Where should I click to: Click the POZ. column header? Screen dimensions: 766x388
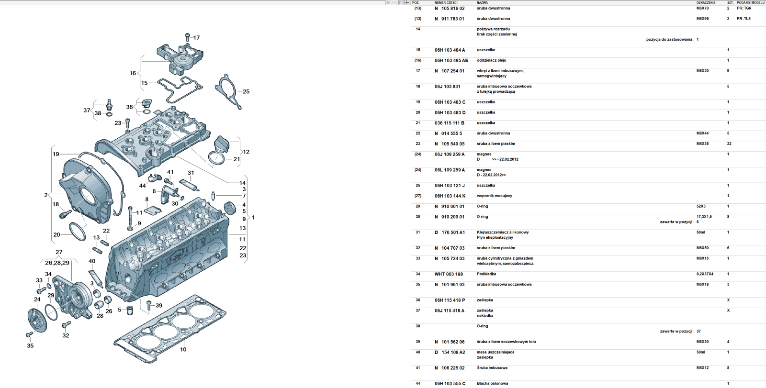pyautogui.click(x=416, y=3)
